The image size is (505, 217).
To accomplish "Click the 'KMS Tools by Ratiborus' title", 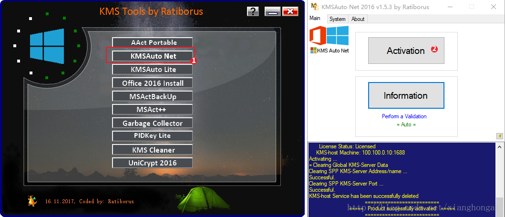I will pos(151,11).
